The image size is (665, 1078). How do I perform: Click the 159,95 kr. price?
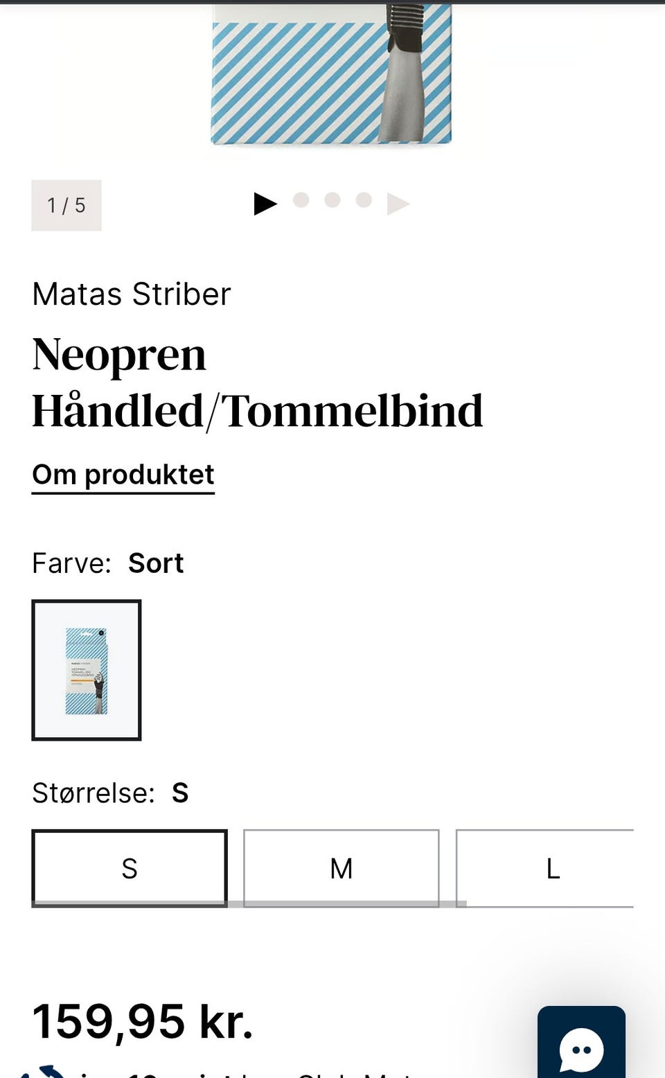143,1021
